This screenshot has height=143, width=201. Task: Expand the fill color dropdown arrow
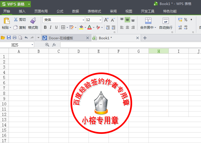click(85, 27)
